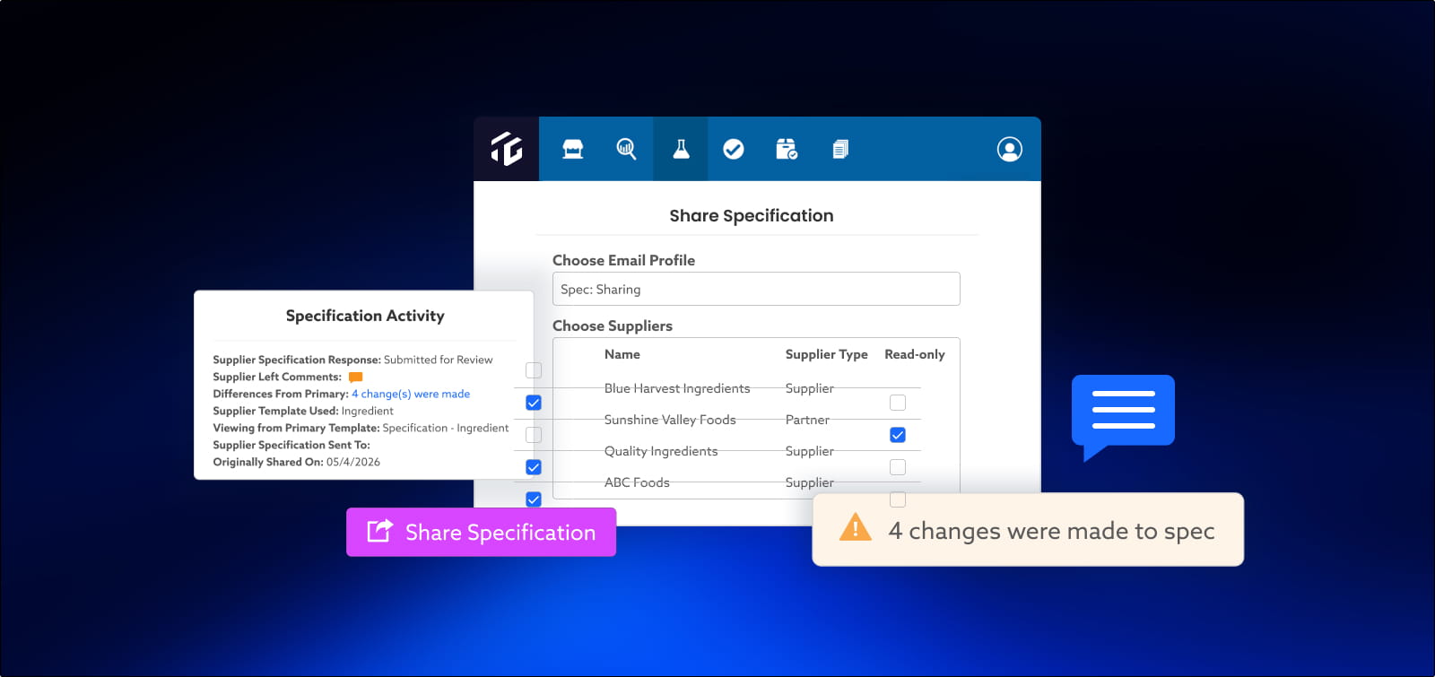Click the Specification - Ingredient primary template text
This screenshot has width=1435, height=677.
446,428
